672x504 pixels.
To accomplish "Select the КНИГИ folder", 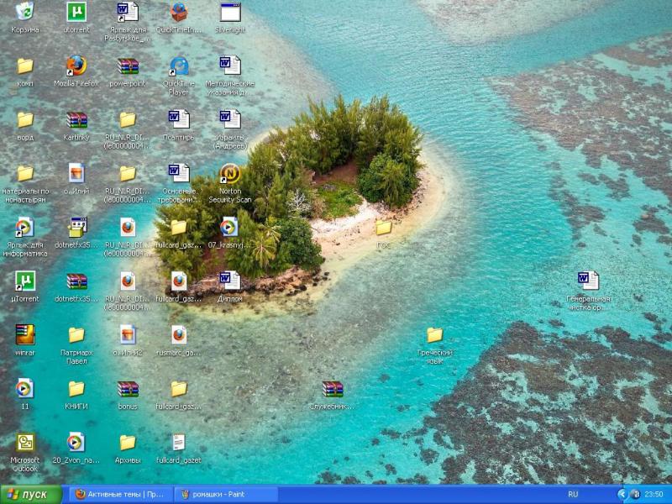I will tap(76, 390).
